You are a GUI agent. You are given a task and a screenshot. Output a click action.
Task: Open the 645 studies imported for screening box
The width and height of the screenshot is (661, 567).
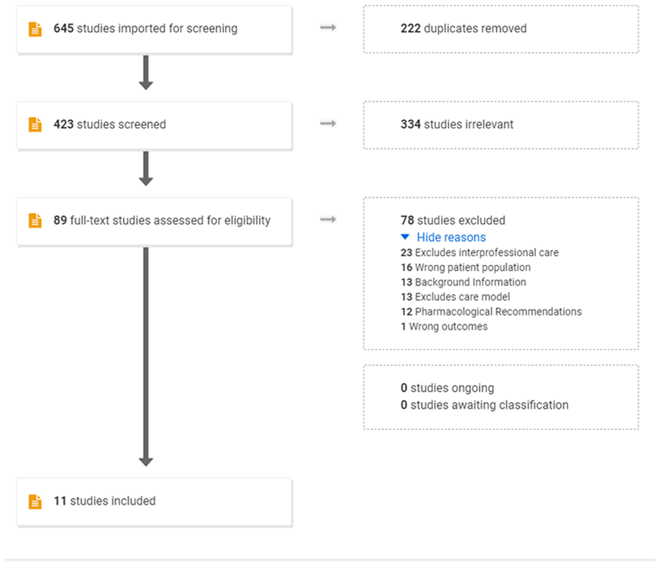[154, 30]
